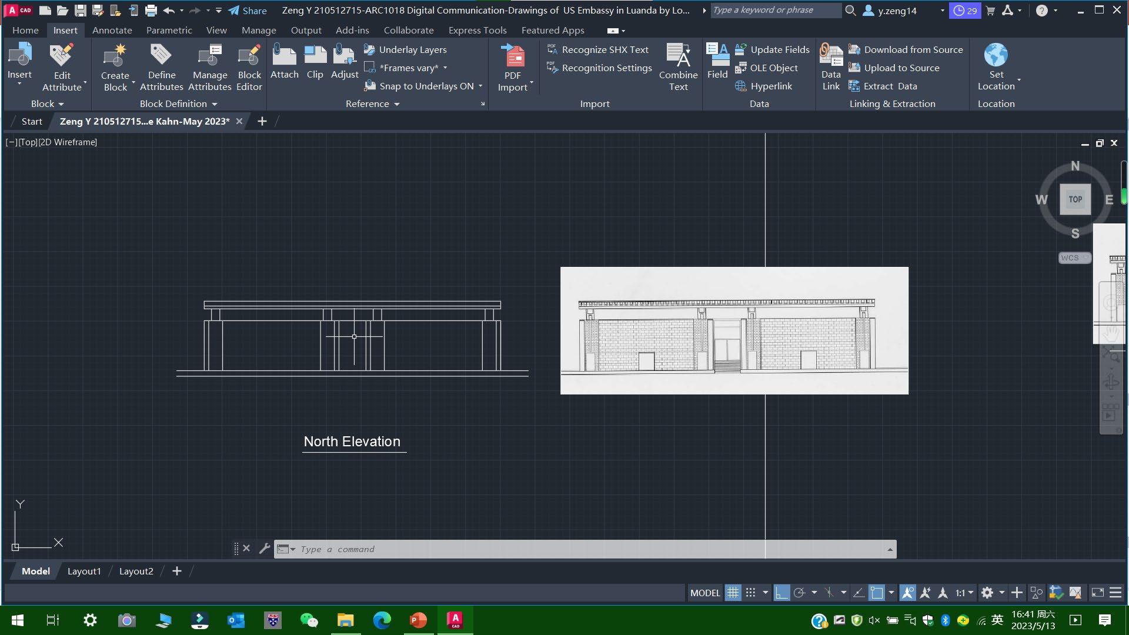Switch to the Layout1 tab

(84, 571)
